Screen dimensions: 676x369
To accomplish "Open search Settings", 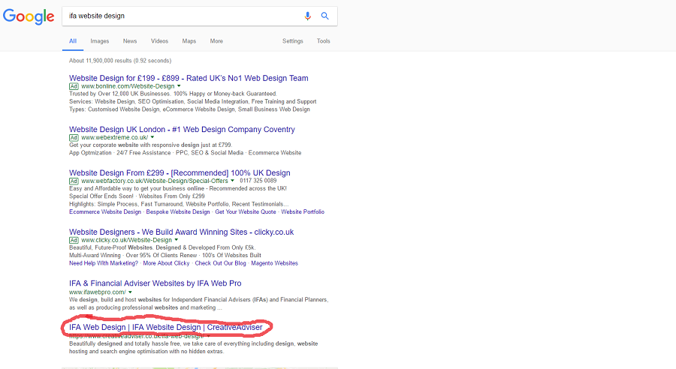I will (293, 41).
